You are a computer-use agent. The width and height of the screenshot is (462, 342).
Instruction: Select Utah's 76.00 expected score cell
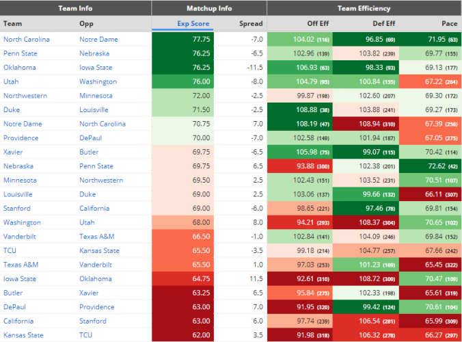[x=182, y=81]
